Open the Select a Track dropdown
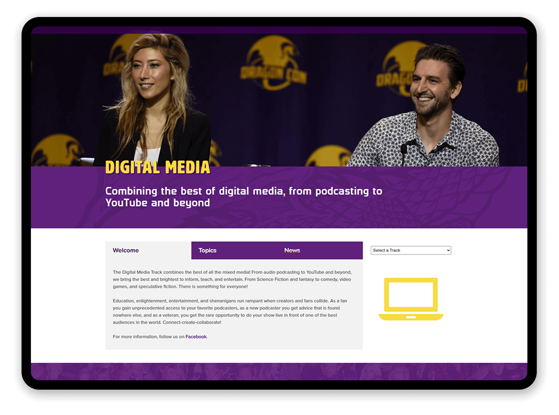The image size is (559, 415). (411, 250)
